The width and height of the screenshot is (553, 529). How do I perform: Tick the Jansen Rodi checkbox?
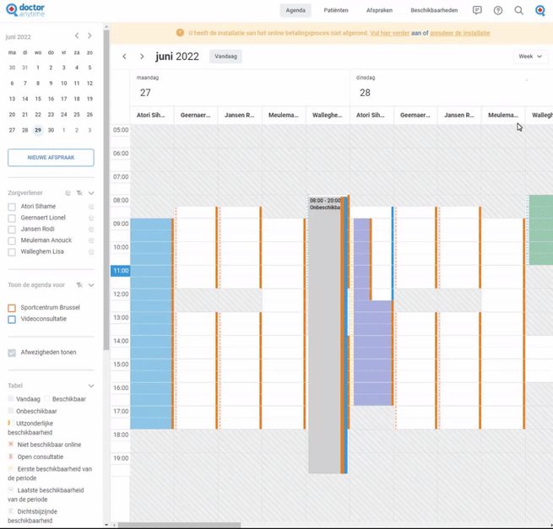click(12, 229)
